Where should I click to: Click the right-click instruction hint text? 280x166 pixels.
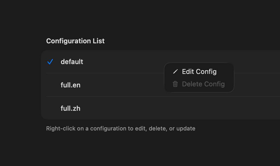(x=121, y=128)
